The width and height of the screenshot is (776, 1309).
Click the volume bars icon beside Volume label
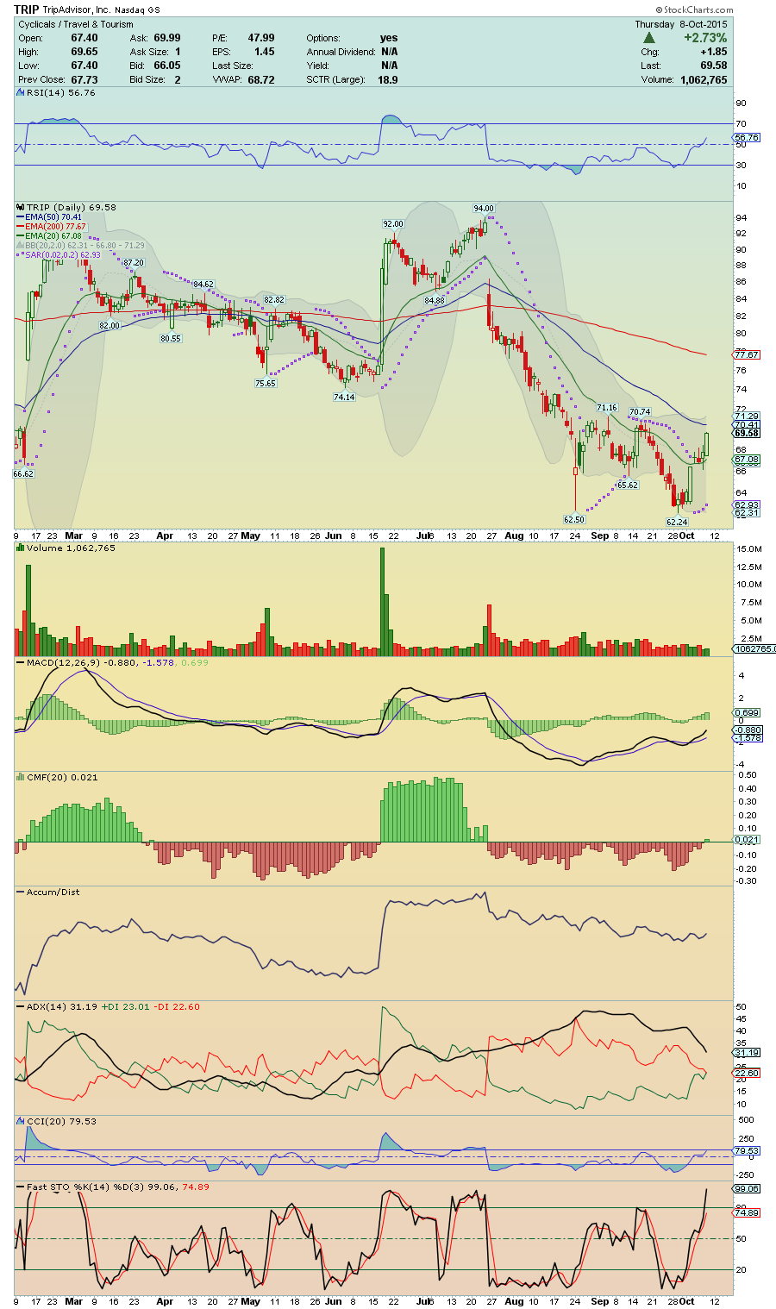22,548
